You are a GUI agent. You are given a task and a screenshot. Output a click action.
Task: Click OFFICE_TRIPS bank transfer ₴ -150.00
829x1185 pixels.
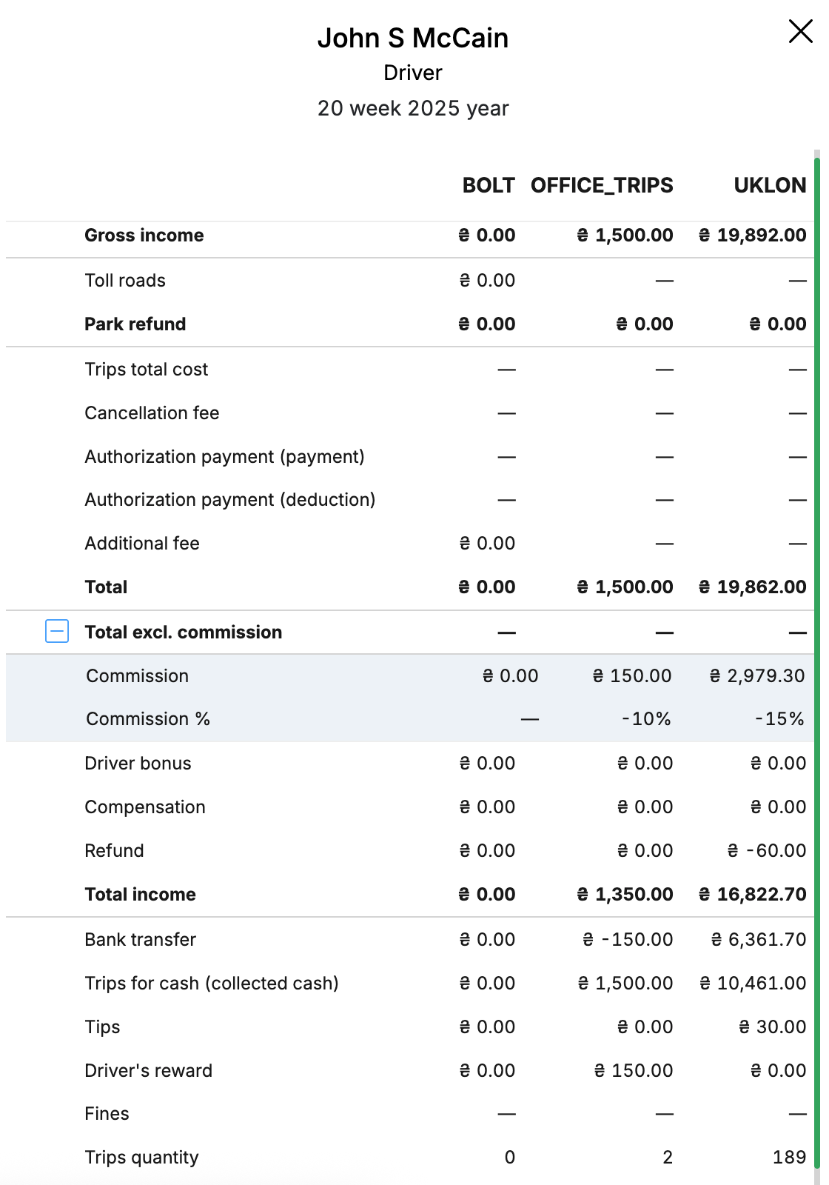pyautogui.click(x=628, y=939)
